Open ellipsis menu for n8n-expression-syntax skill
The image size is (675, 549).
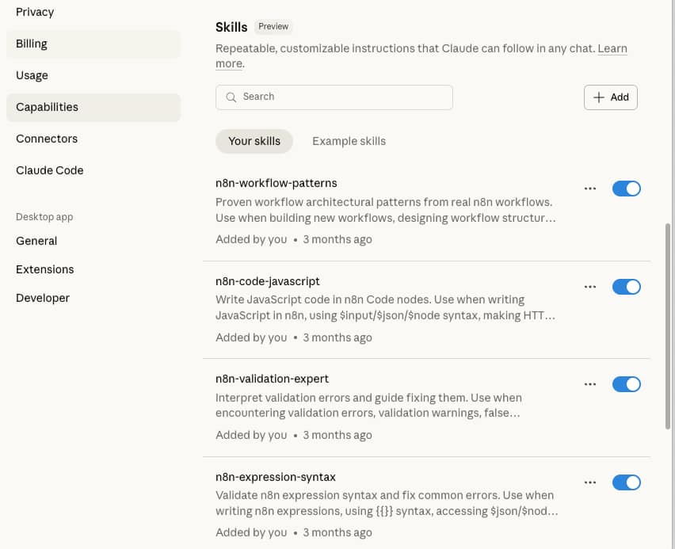pyautogui.click(x=589, y=482)
